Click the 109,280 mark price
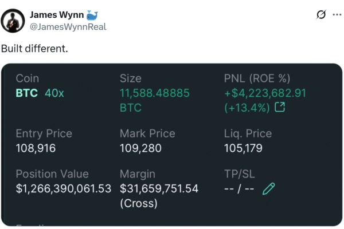344x229 pixels. pyautogui.click(x=140, y=148)
